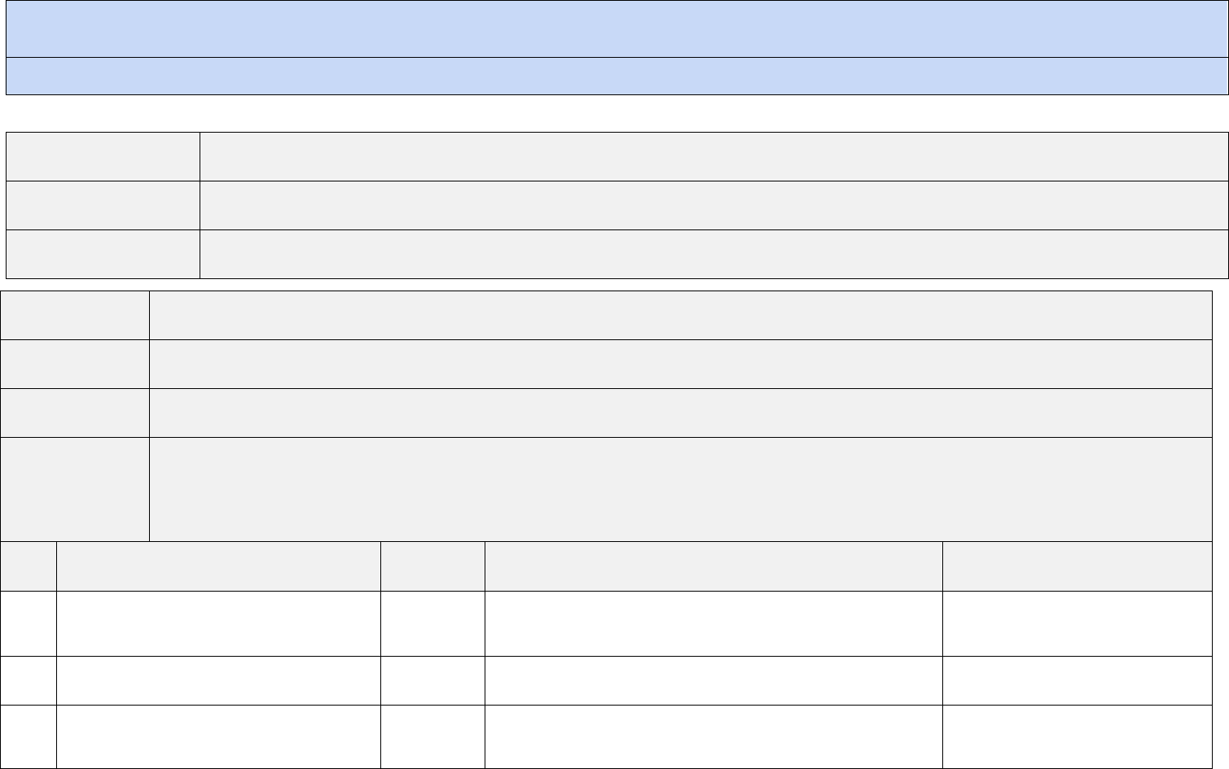1229x769 pixels.
Task: Select second wide gray field in upper table
Action: tap(713, 205)
